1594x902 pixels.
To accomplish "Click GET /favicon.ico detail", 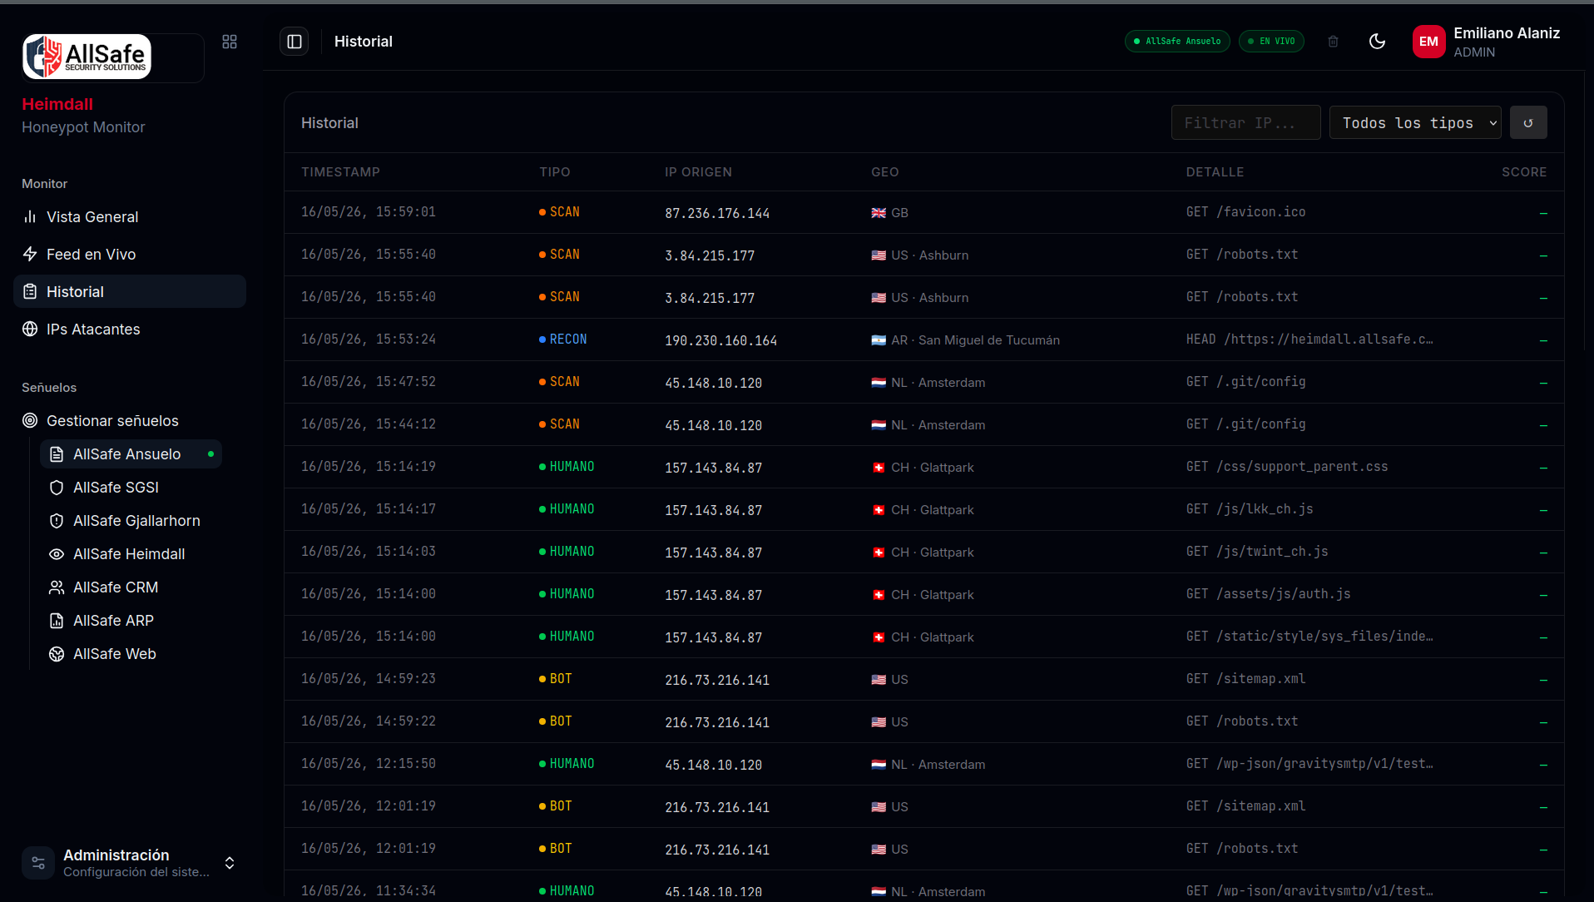I will (x=1245, y=212).
